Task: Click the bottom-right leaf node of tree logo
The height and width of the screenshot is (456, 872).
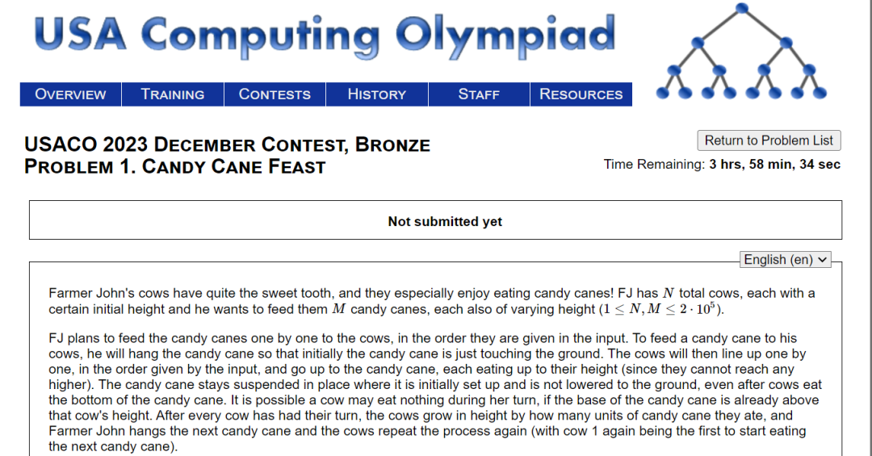Action: [x=820, y=94]
